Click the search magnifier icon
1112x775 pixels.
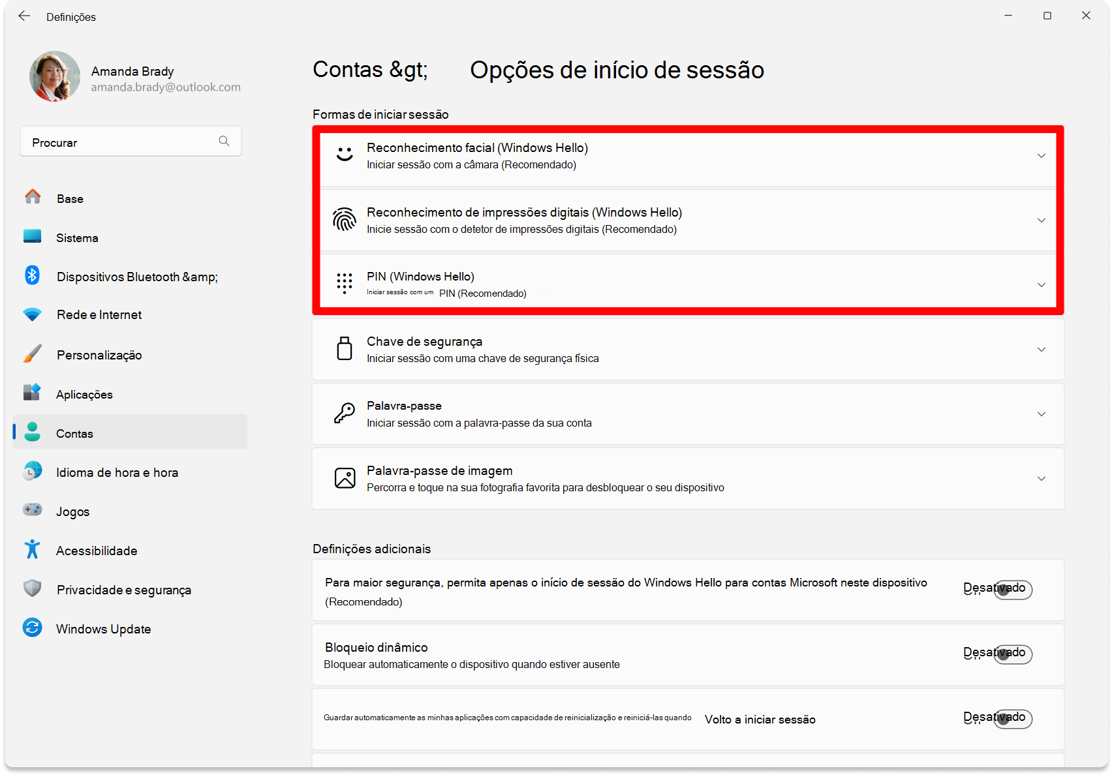coord(224,141)
